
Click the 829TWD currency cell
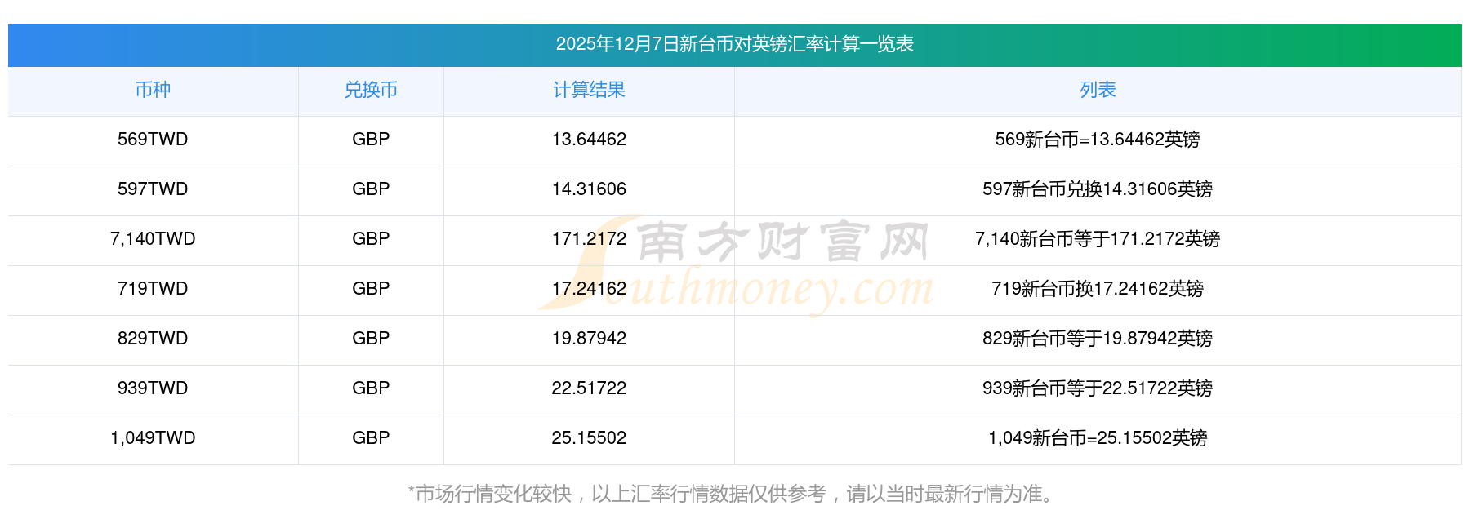tap(153, 339)
